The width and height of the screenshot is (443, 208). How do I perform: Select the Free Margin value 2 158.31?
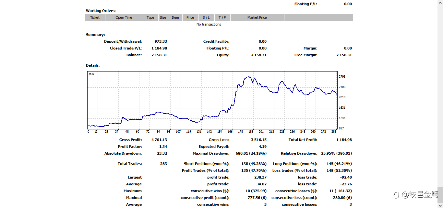(344, 55)
